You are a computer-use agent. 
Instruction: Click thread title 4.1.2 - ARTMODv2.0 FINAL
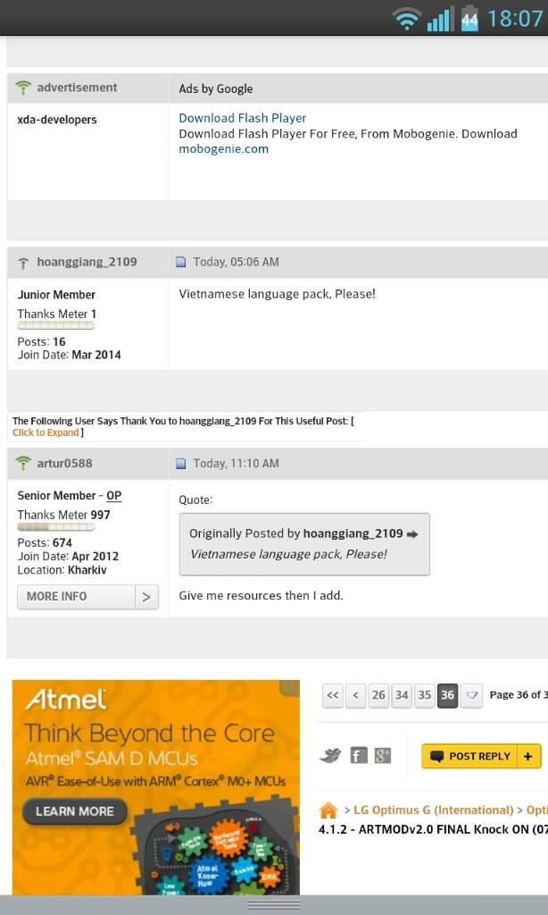click(433, 829)
